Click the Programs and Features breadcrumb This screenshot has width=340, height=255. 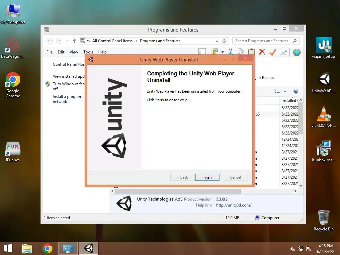tap(160, 41)
